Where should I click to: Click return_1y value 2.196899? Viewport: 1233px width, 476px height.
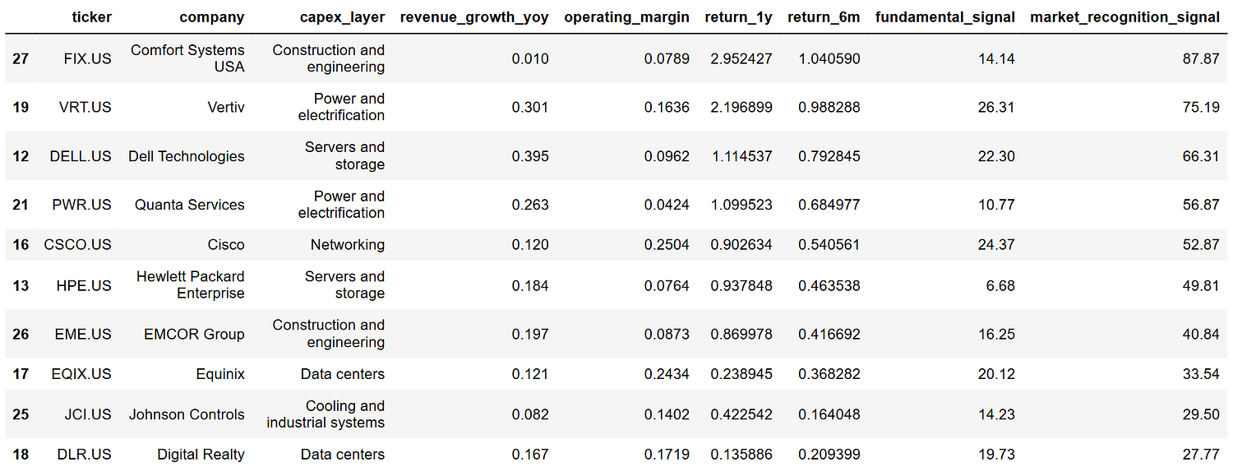tap(742, 108)
